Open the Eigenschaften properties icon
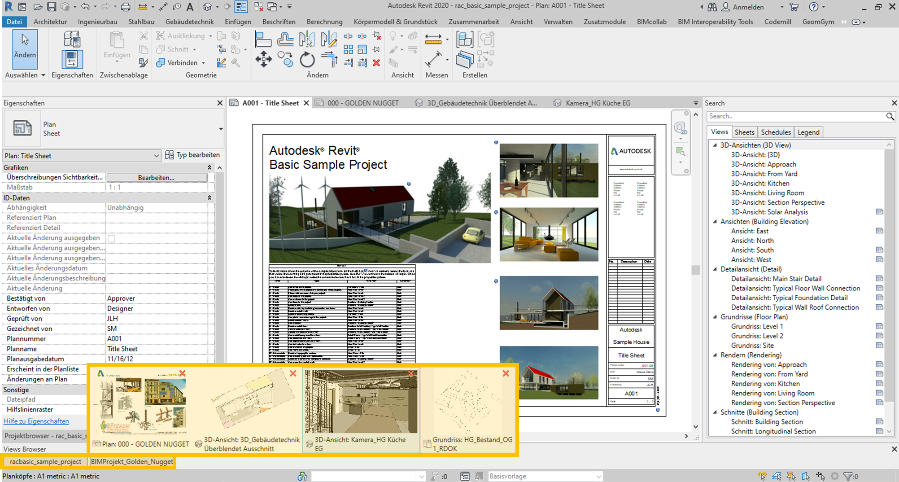The image size is (899, 482). 72,59
